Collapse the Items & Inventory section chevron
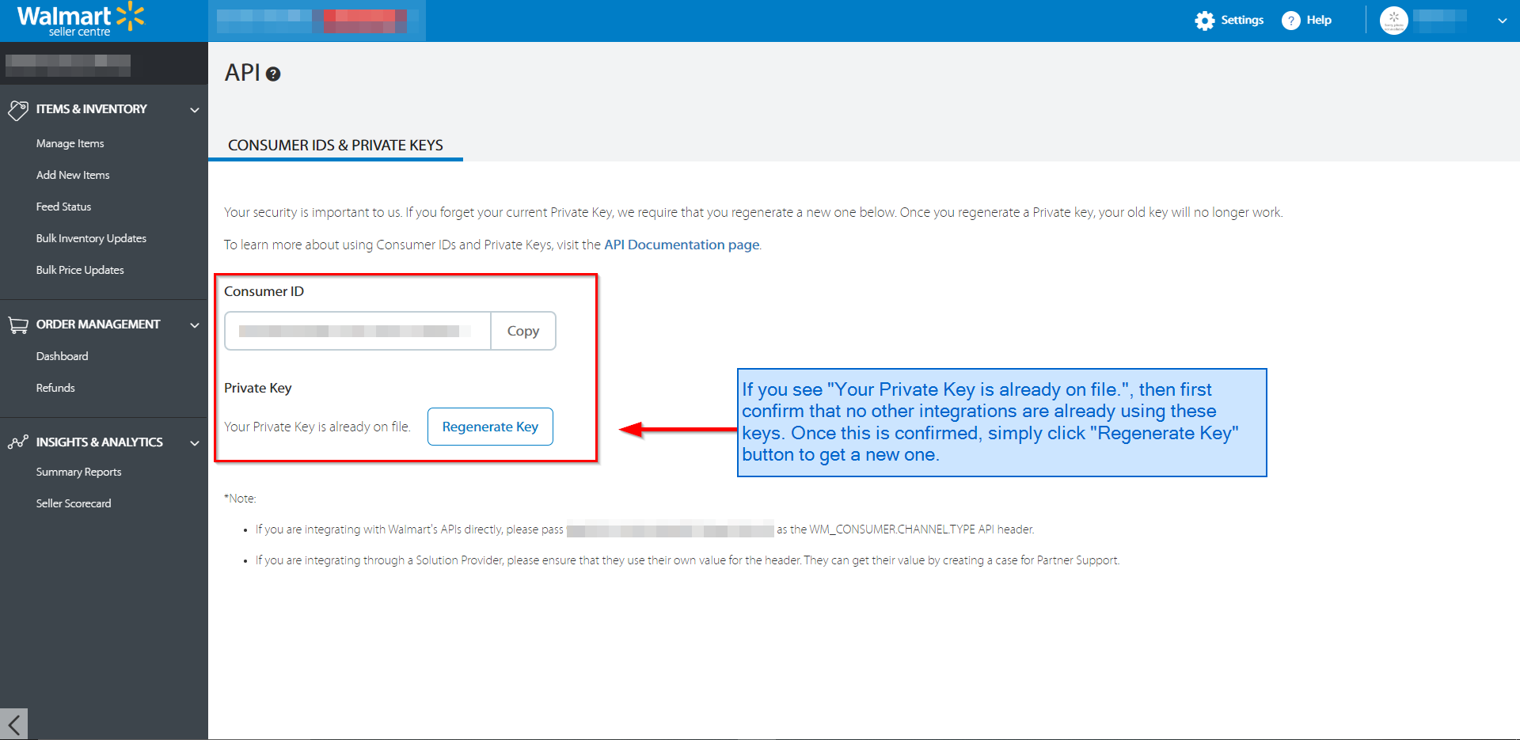The width and height of the screenshot is (1520, 740). 195,110
